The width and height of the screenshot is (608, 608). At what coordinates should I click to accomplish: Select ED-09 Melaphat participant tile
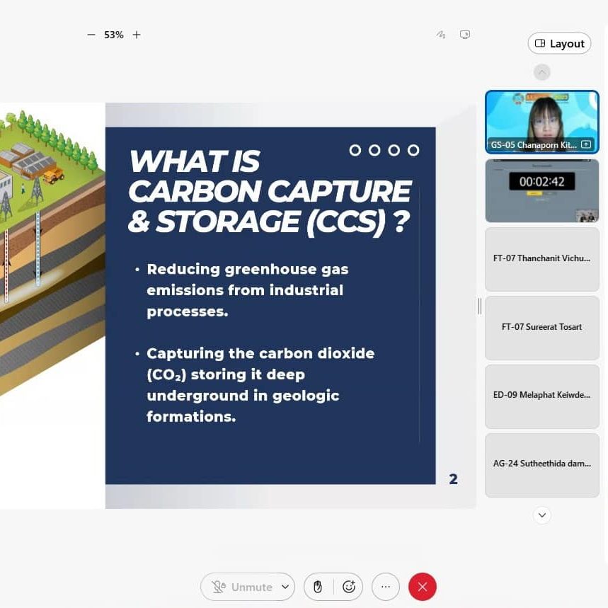pos(541,395)
